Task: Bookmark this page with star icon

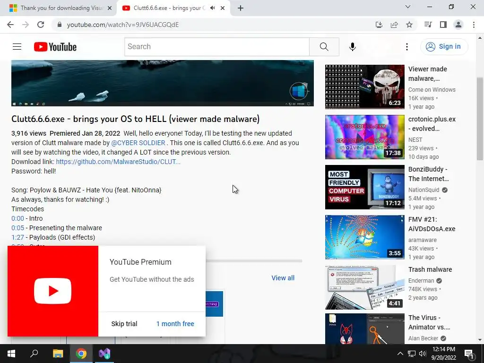Action: coord(409,25)
